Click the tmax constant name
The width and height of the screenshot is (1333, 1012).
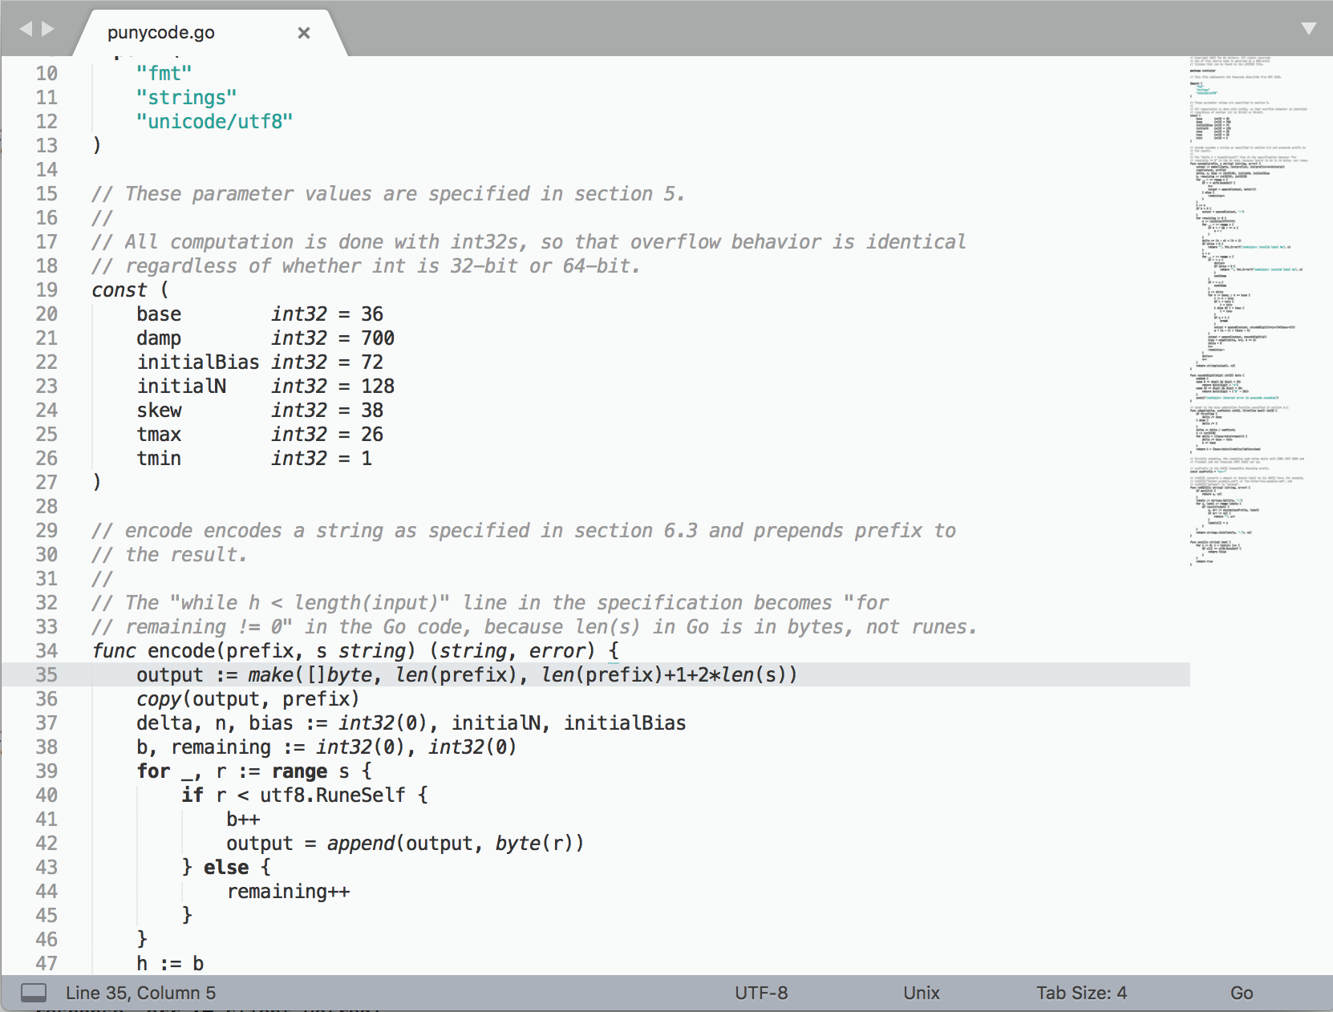point(159,435)
